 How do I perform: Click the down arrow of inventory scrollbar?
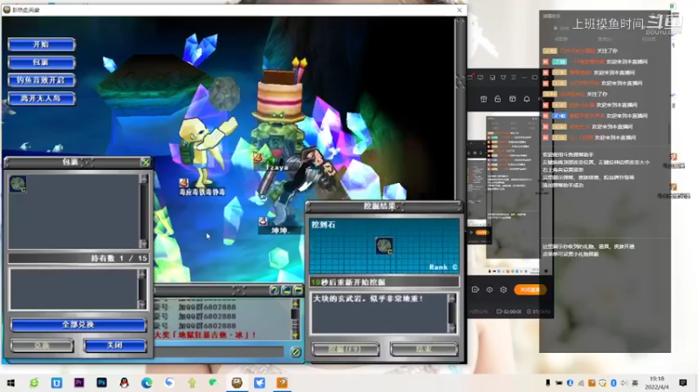[143, 244]
